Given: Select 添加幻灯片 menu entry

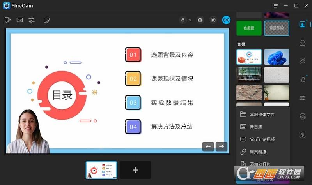Looking at the screenshot, I should [262, 164].
